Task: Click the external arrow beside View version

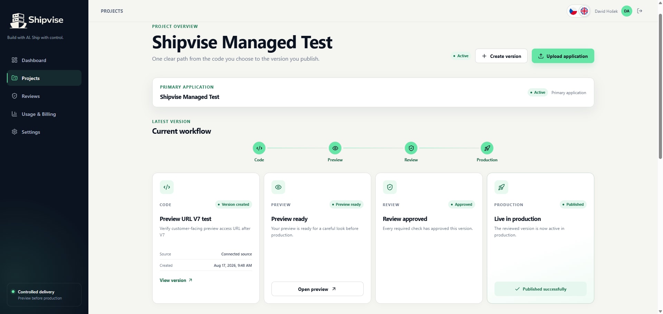Action: [190, 280]
